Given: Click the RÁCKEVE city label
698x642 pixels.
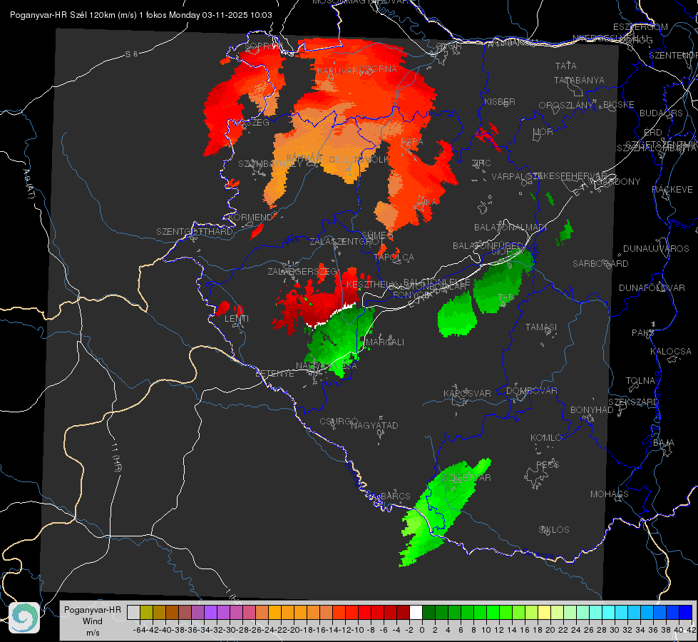Looking at the screenshot, I should (672, 189).
